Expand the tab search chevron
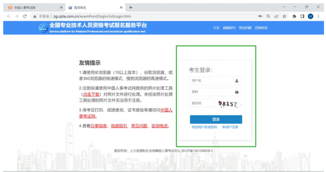The image size is (326, 172). point(283,7)
